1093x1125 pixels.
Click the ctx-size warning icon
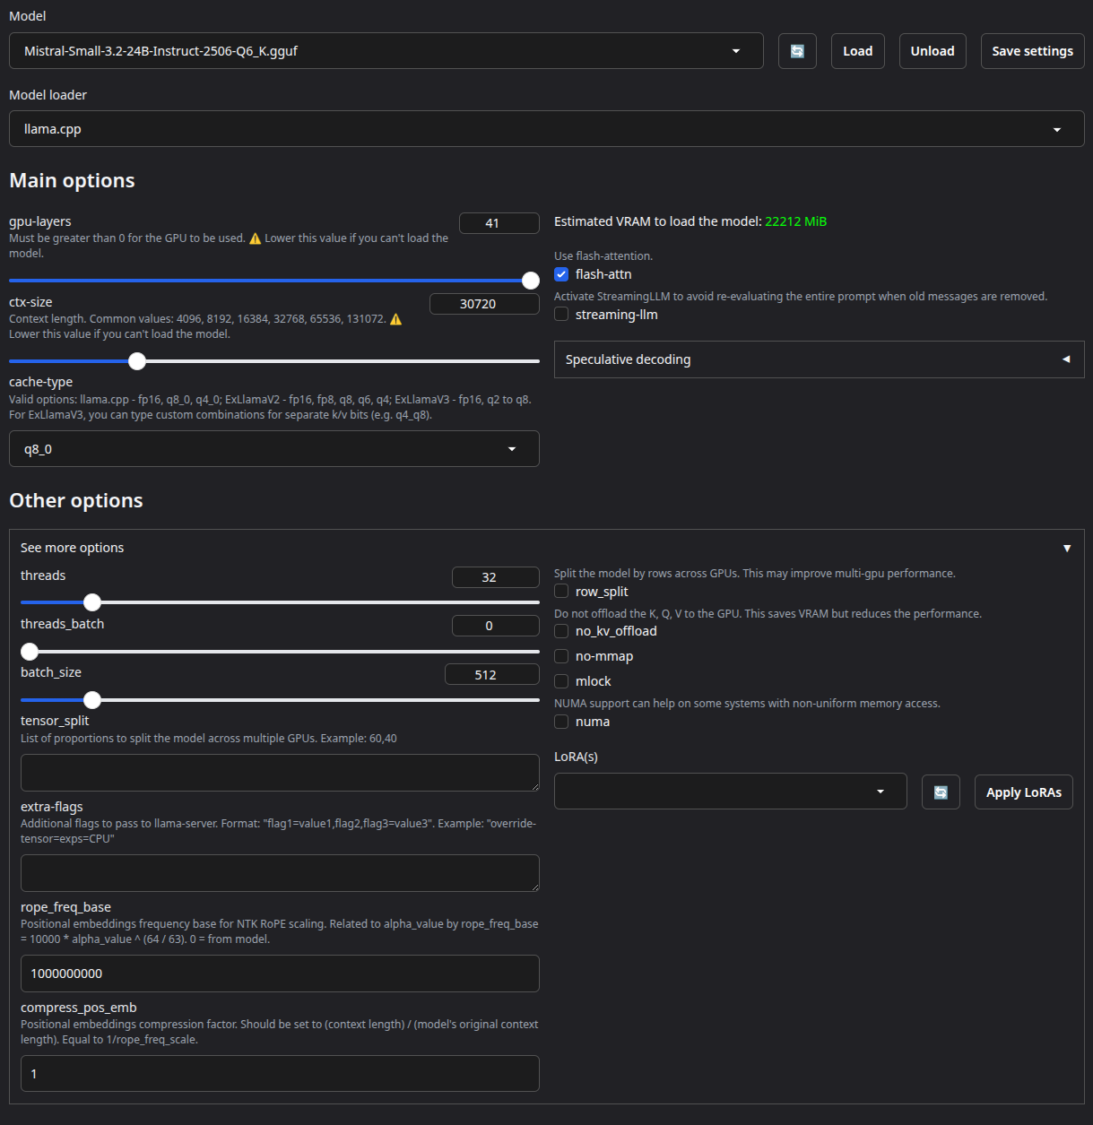[395, 319]
